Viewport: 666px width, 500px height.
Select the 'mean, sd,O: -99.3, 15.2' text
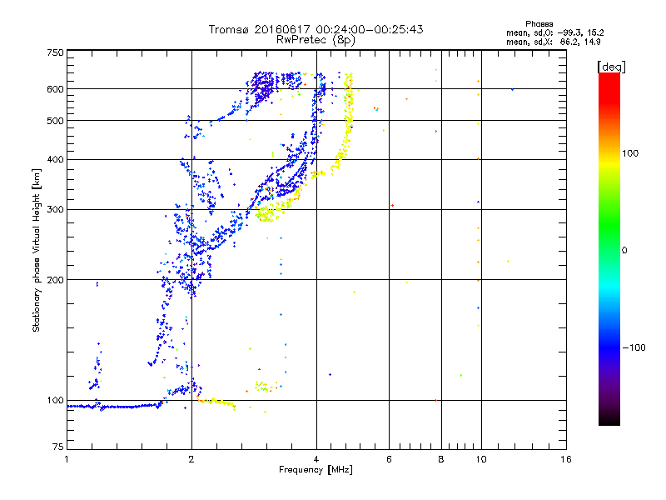point(554,32)
